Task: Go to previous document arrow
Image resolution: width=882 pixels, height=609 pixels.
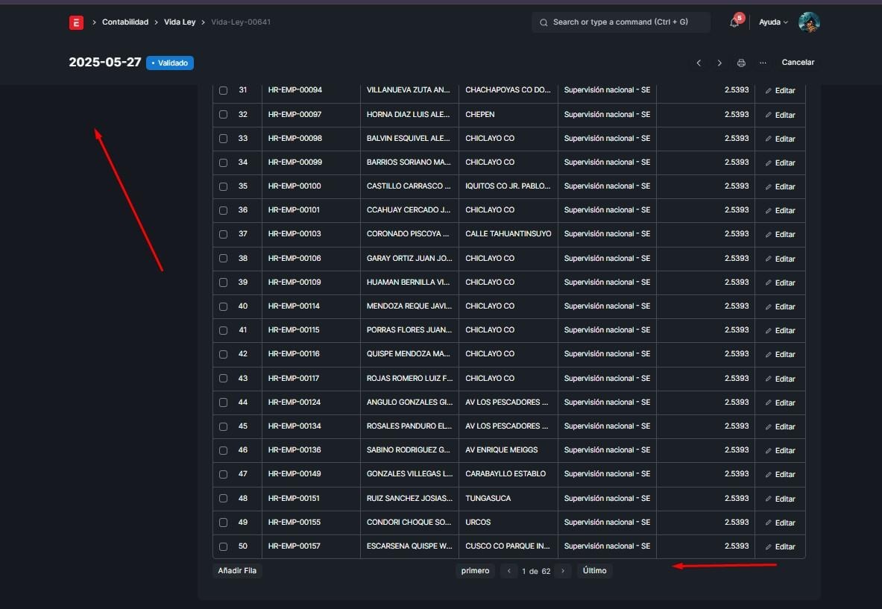Action: 699,63
